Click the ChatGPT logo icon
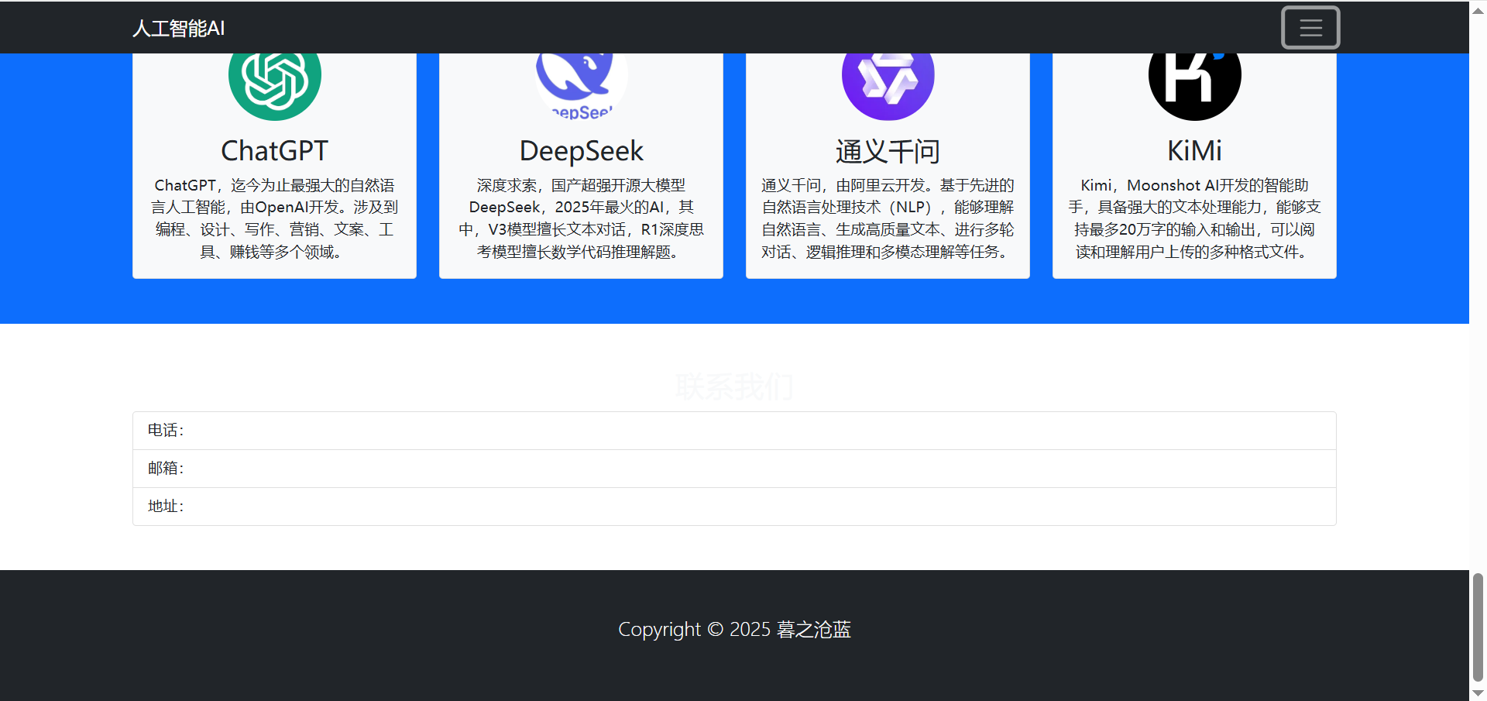This screenshot has height=701, width=1487. [275, 87]
